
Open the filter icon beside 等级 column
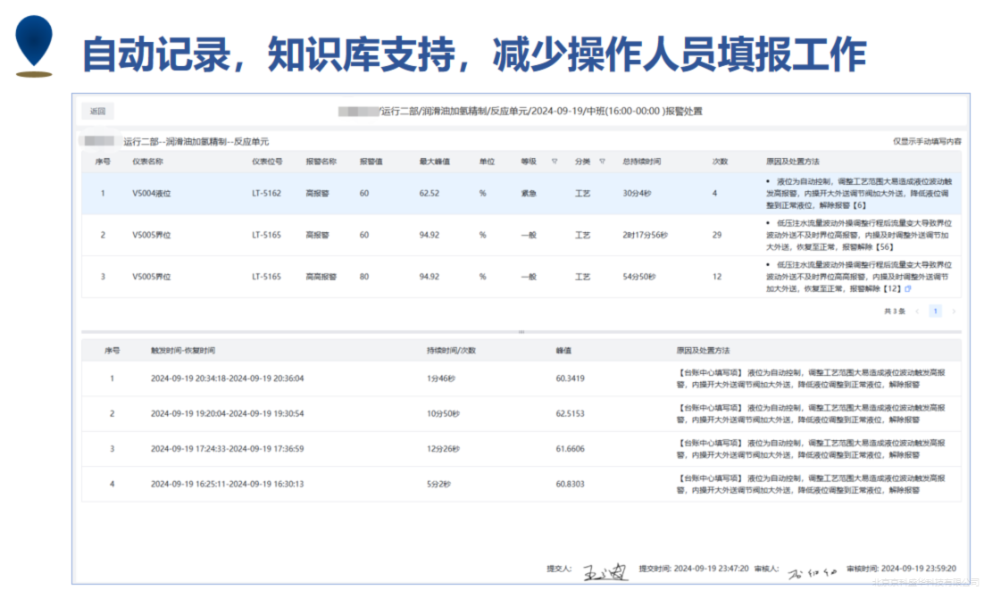(x=555, y=162)
